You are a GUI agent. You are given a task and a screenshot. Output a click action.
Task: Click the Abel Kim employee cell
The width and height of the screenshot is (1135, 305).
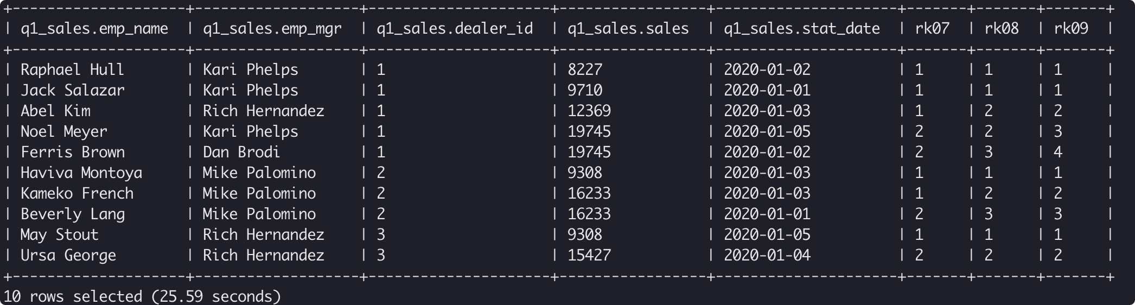55,111
